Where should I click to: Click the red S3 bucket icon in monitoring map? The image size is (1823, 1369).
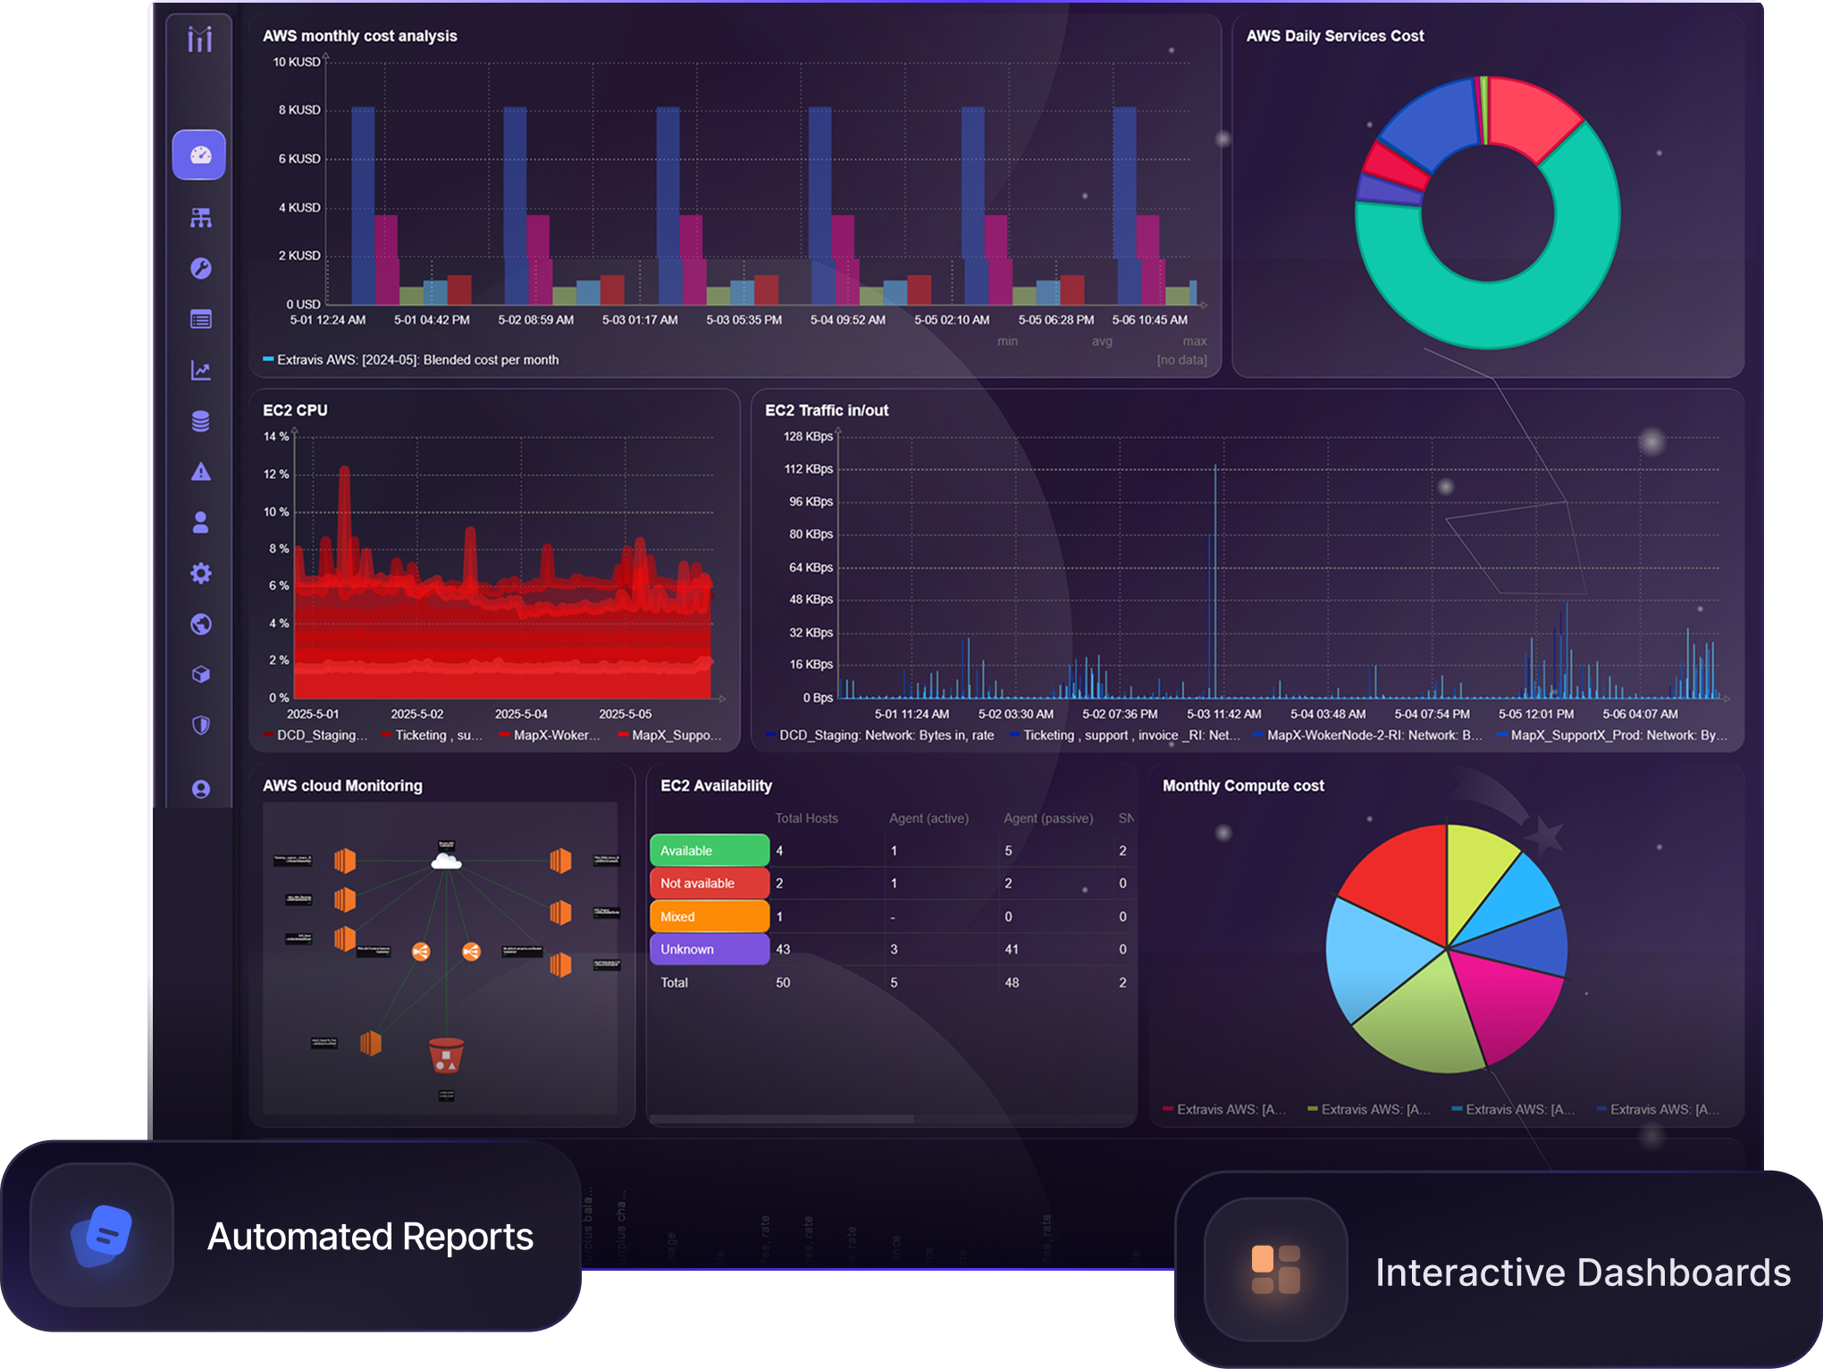446,1054
